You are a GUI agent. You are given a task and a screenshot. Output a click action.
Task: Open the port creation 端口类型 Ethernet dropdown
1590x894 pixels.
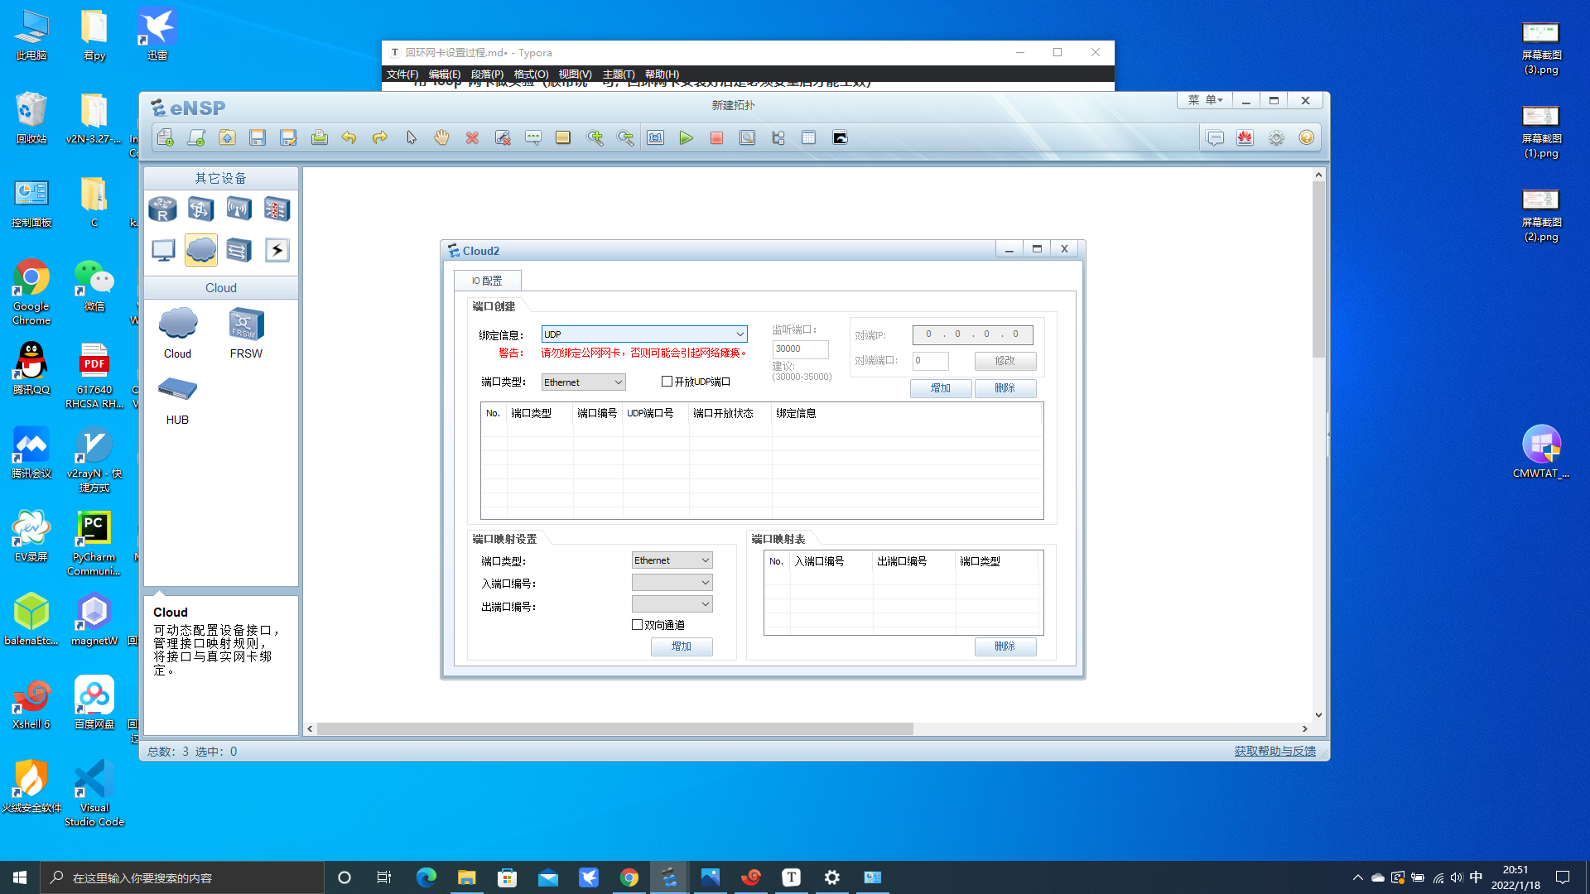tap(583, 382)
